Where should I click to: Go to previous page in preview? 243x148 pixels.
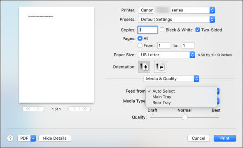39,109
